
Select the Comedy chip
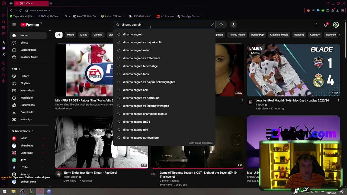pos(315,35)
